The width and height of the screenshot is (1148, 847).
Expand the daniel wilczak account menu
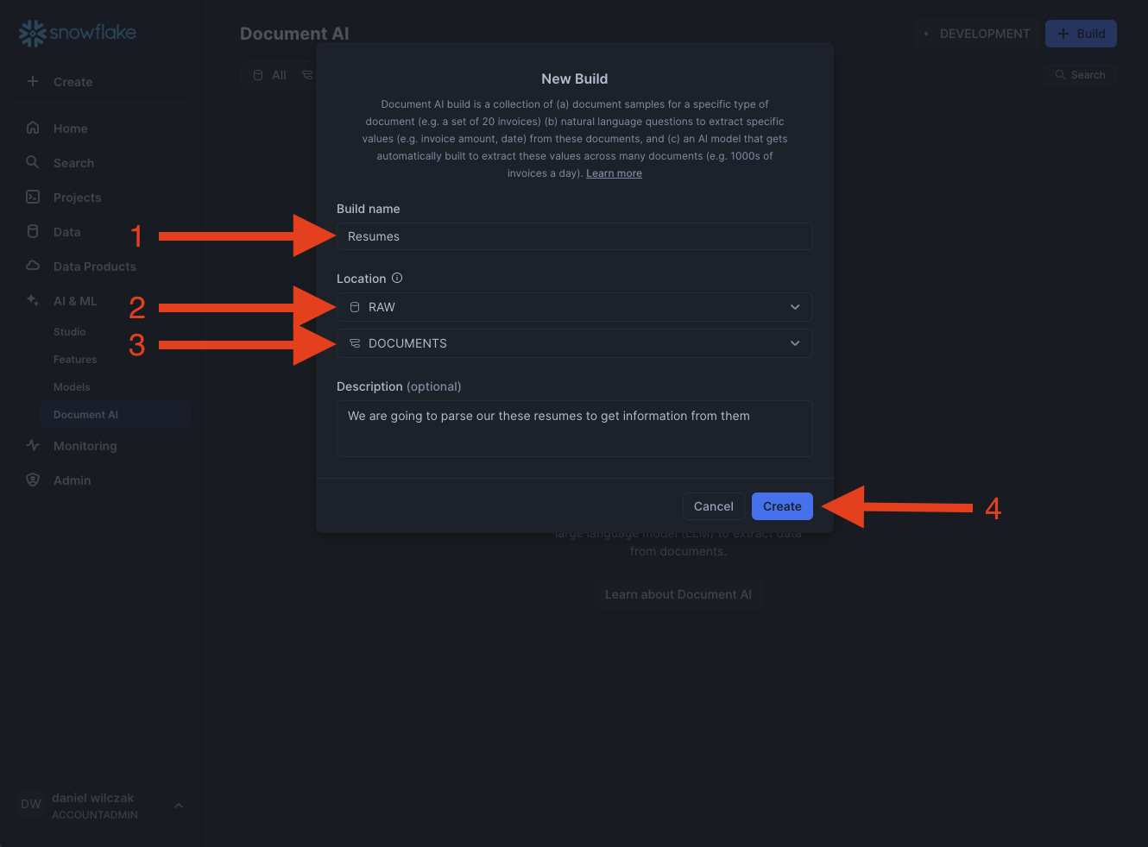(x=179, y=806)
